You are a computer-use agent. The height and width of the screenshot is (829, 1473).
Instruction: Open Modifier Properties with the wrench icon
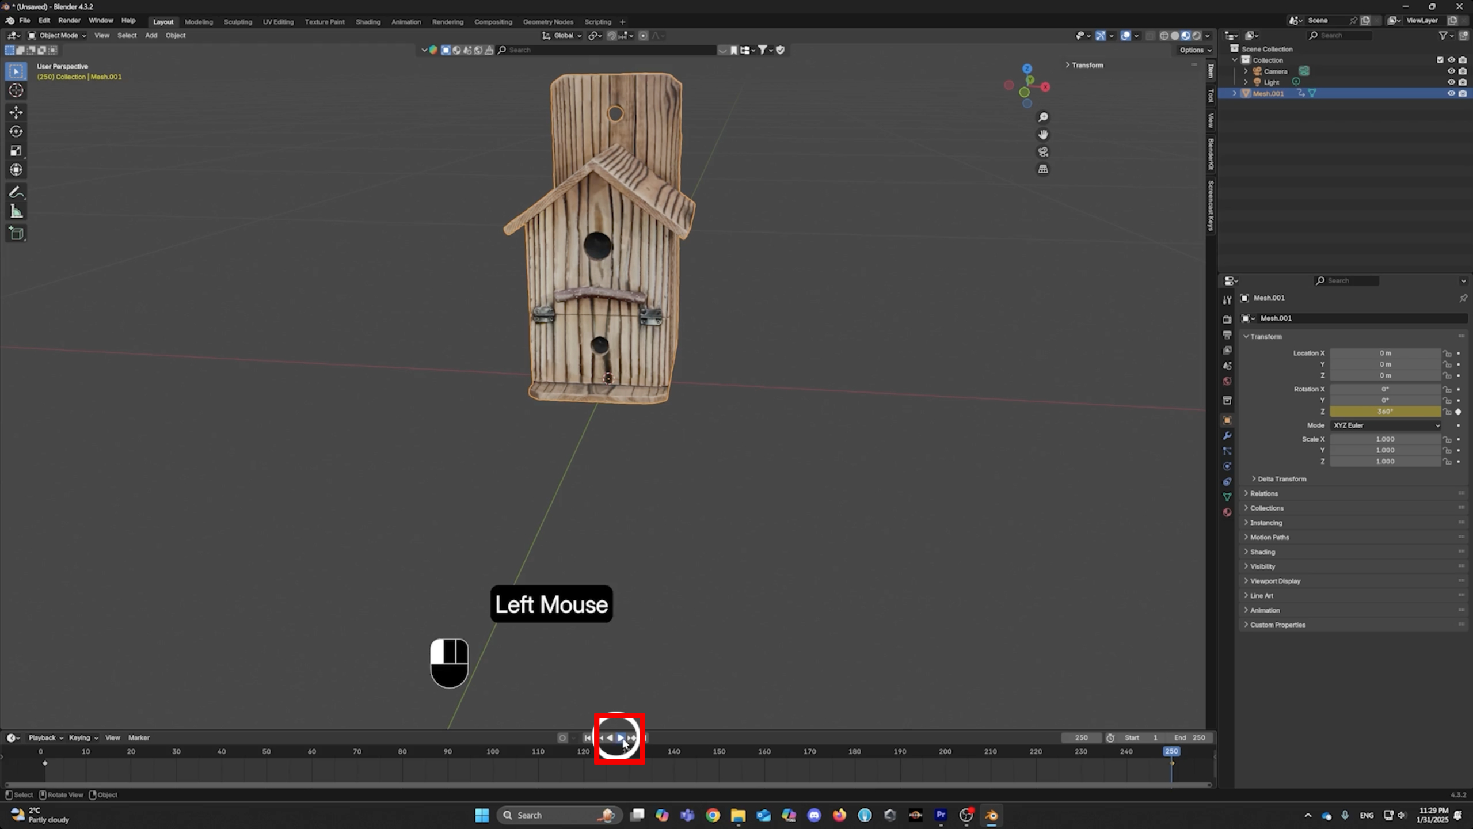coord(1227,436)
